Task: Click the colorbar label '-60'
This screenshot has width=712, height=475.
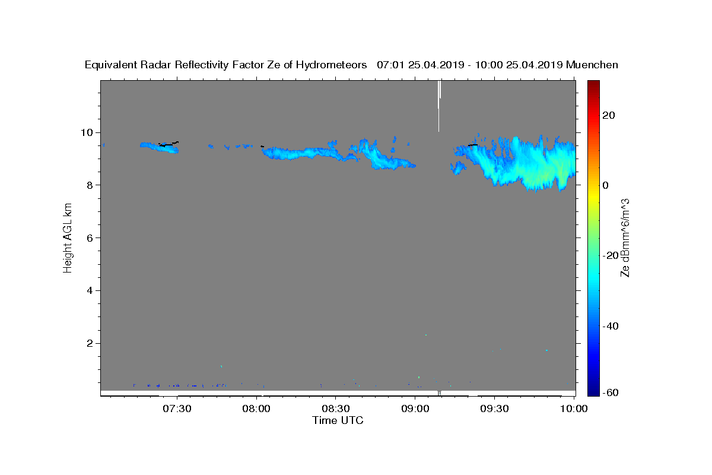Action: 610,393
